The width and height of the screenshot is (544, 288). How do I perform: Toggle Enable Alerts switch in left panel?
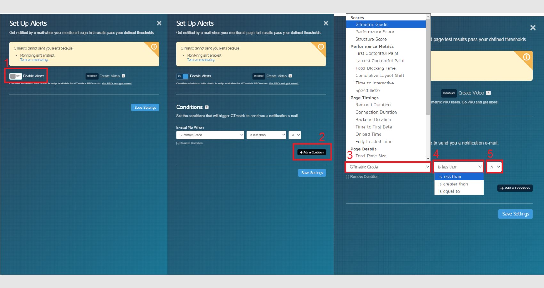point(15,76)
